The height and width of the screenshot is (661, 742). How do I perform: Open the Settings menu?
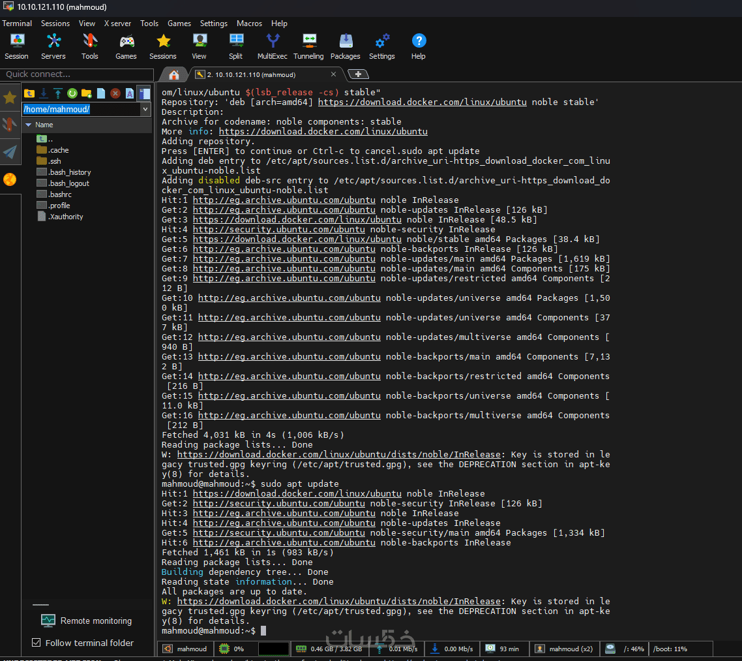(x=213, y=23)
